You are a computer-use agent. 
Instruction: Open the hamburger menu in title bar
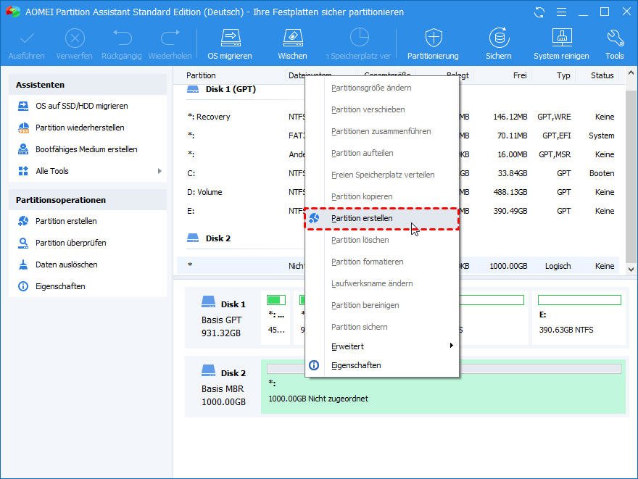tap(561, 12)
